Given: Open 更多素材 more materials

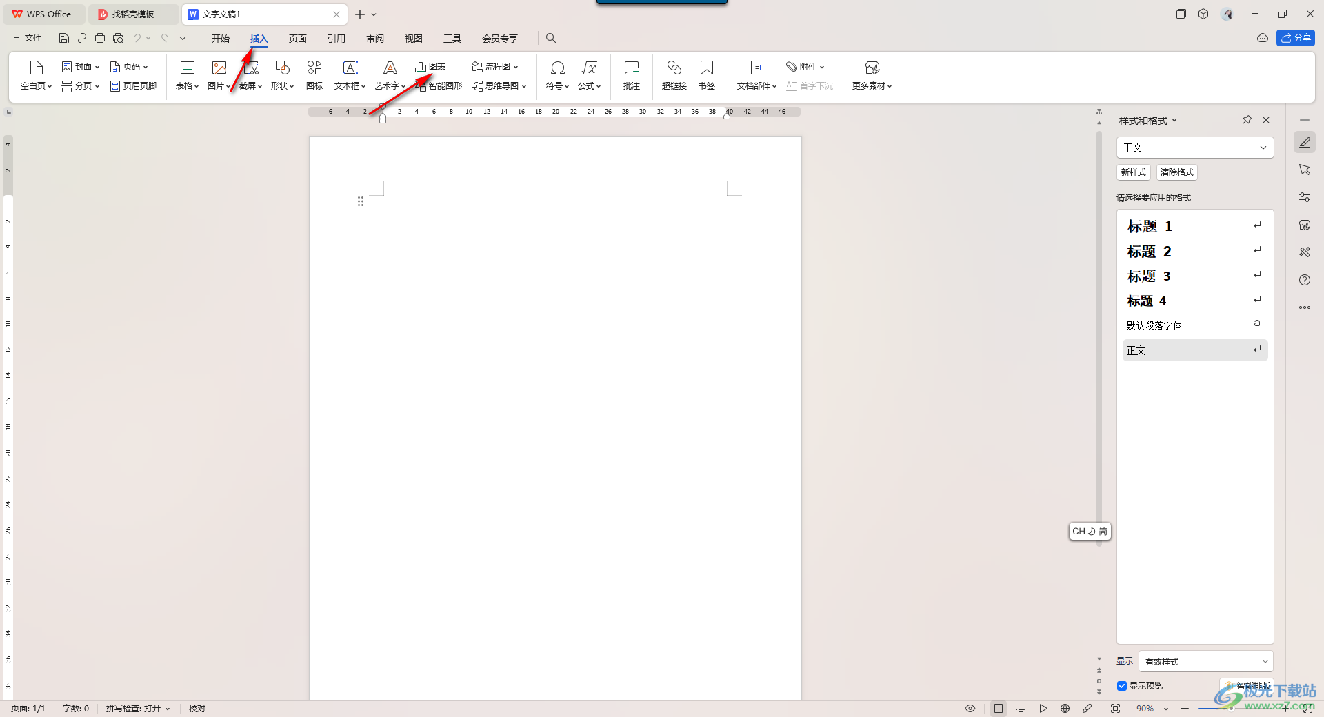Looking at the screenshot, I should [x=872, y=75].
